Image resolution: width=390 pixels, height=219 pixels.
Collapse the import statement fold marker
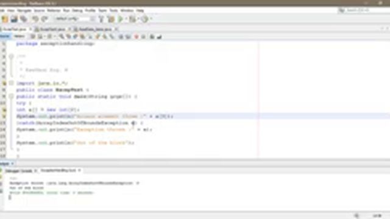coord(11,83)
